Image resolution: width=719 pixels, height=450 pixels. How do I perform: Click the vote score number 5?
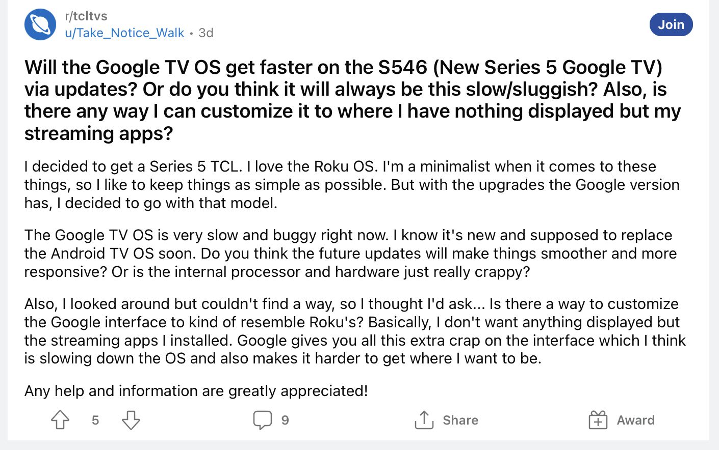pyautogui.click(x=95, y=420)
